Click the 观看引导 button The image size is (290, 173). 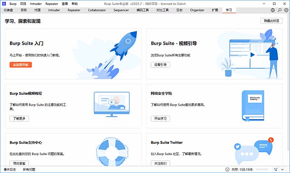click(x=160, y=65)
